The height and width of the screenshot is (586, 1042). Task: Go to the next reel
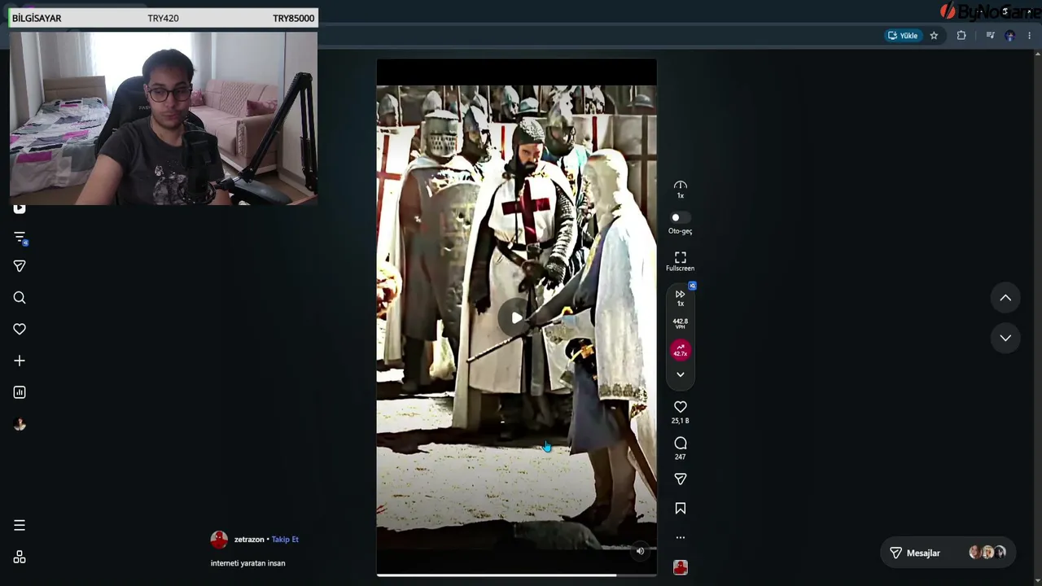1005,338
